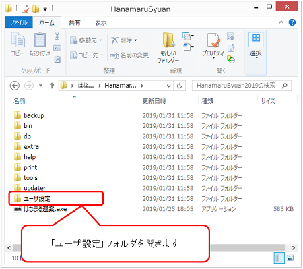
Task: Select the print folder
Action: [26, 167]
